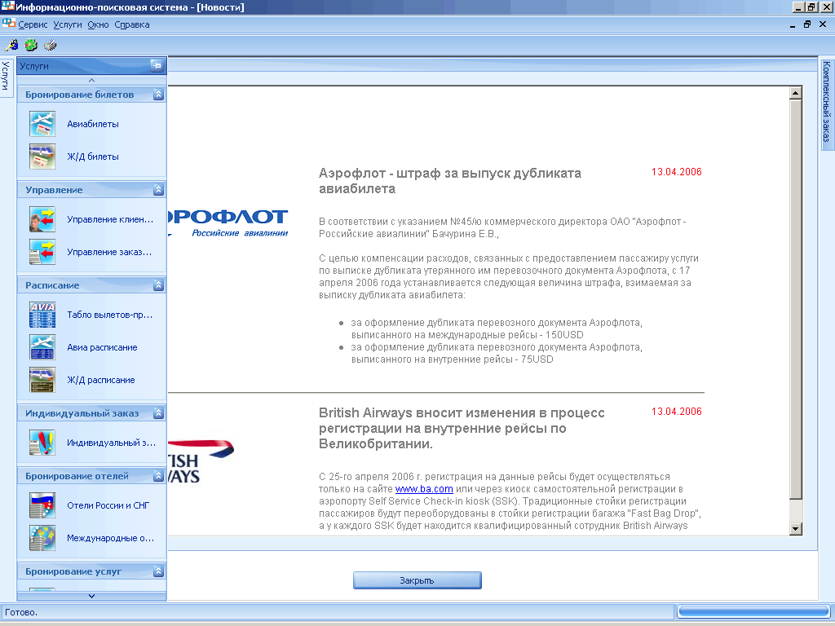Click the Закрыть button
This screenshot has height=626, width=835.
pos(417,580)
